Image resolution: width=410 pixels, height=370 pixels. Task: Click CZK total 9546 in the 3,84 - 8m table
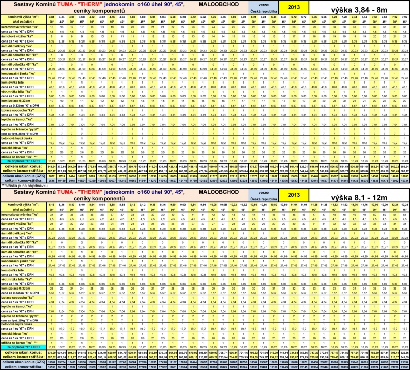(52, 180)
